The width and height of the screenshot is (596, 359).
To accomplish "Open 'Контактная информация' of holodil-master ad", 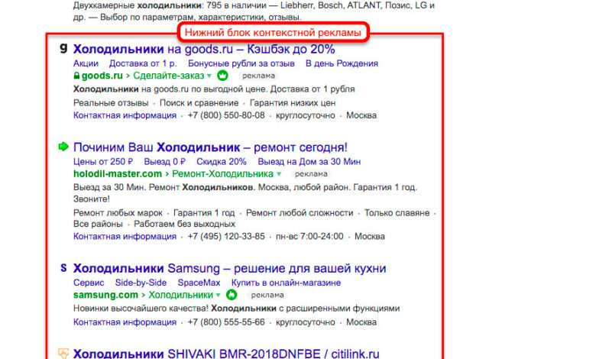I will (x=125, y=236).
